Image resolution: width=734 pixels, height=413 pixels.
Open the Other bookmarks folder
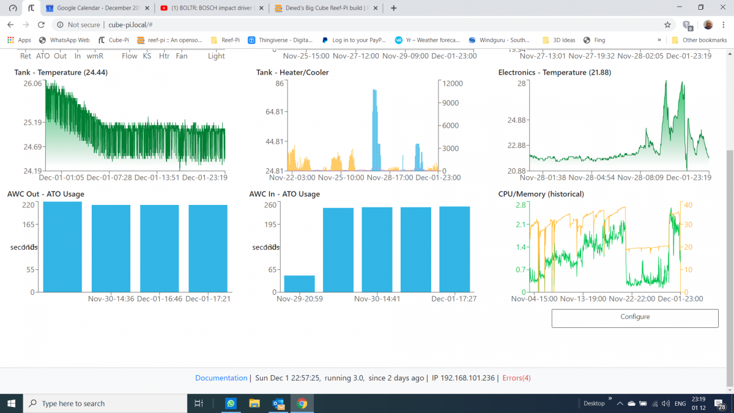699,40
